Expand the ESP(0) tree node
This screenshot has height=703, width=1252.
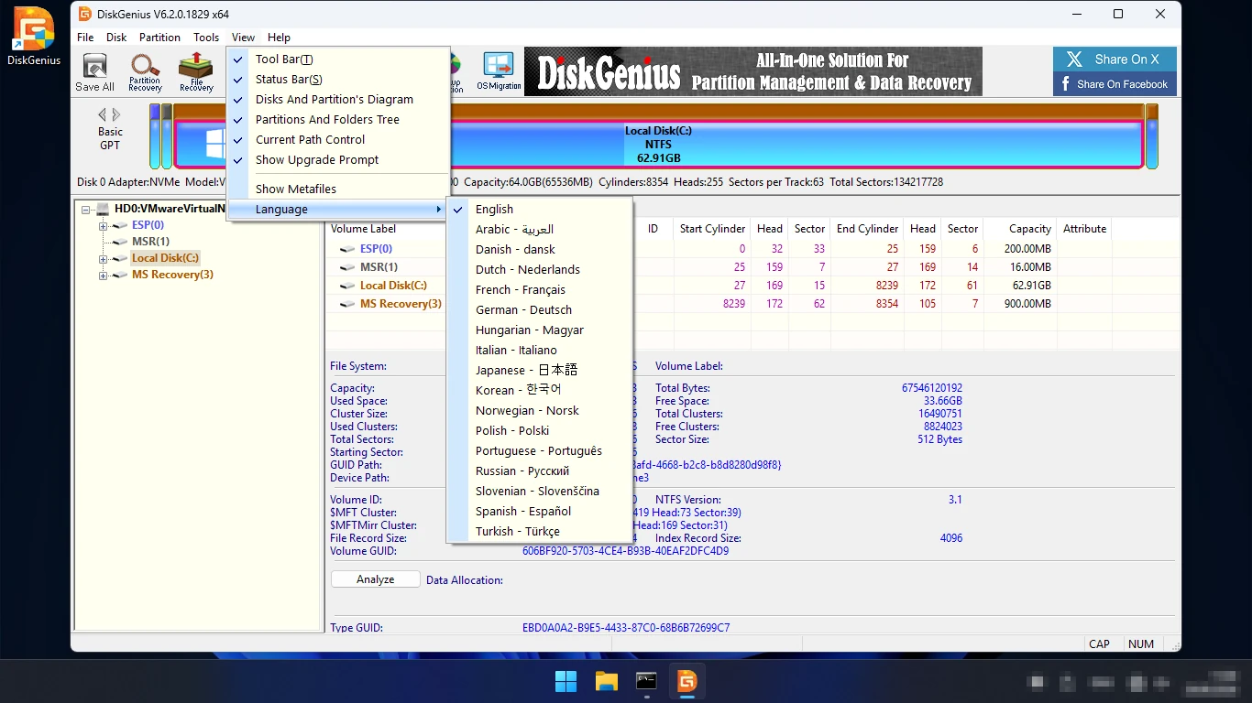click(x=103, y=225)
